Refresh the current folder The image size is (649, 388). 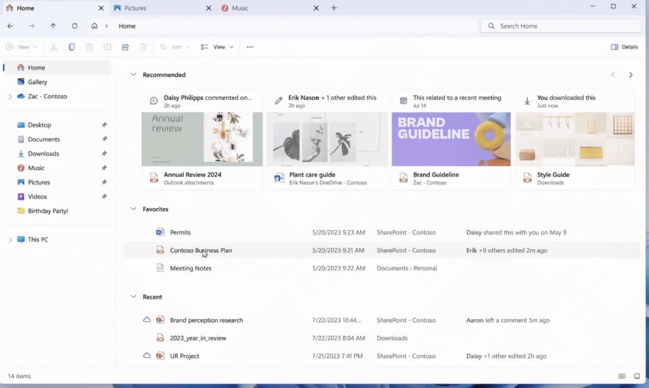(x=76, y=26)
